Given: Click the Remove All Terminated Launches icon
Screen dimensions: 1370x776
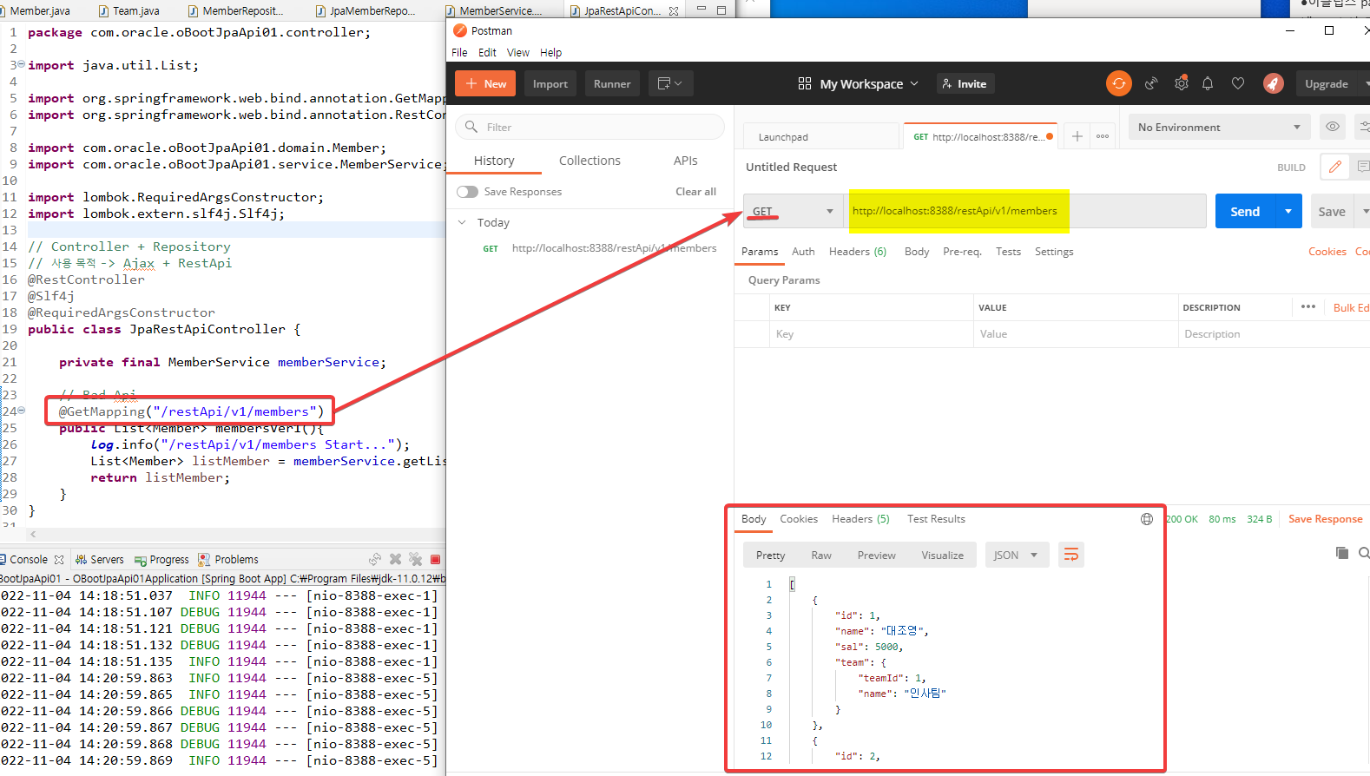Looking at the screenshot, I should tap(416, 560).
